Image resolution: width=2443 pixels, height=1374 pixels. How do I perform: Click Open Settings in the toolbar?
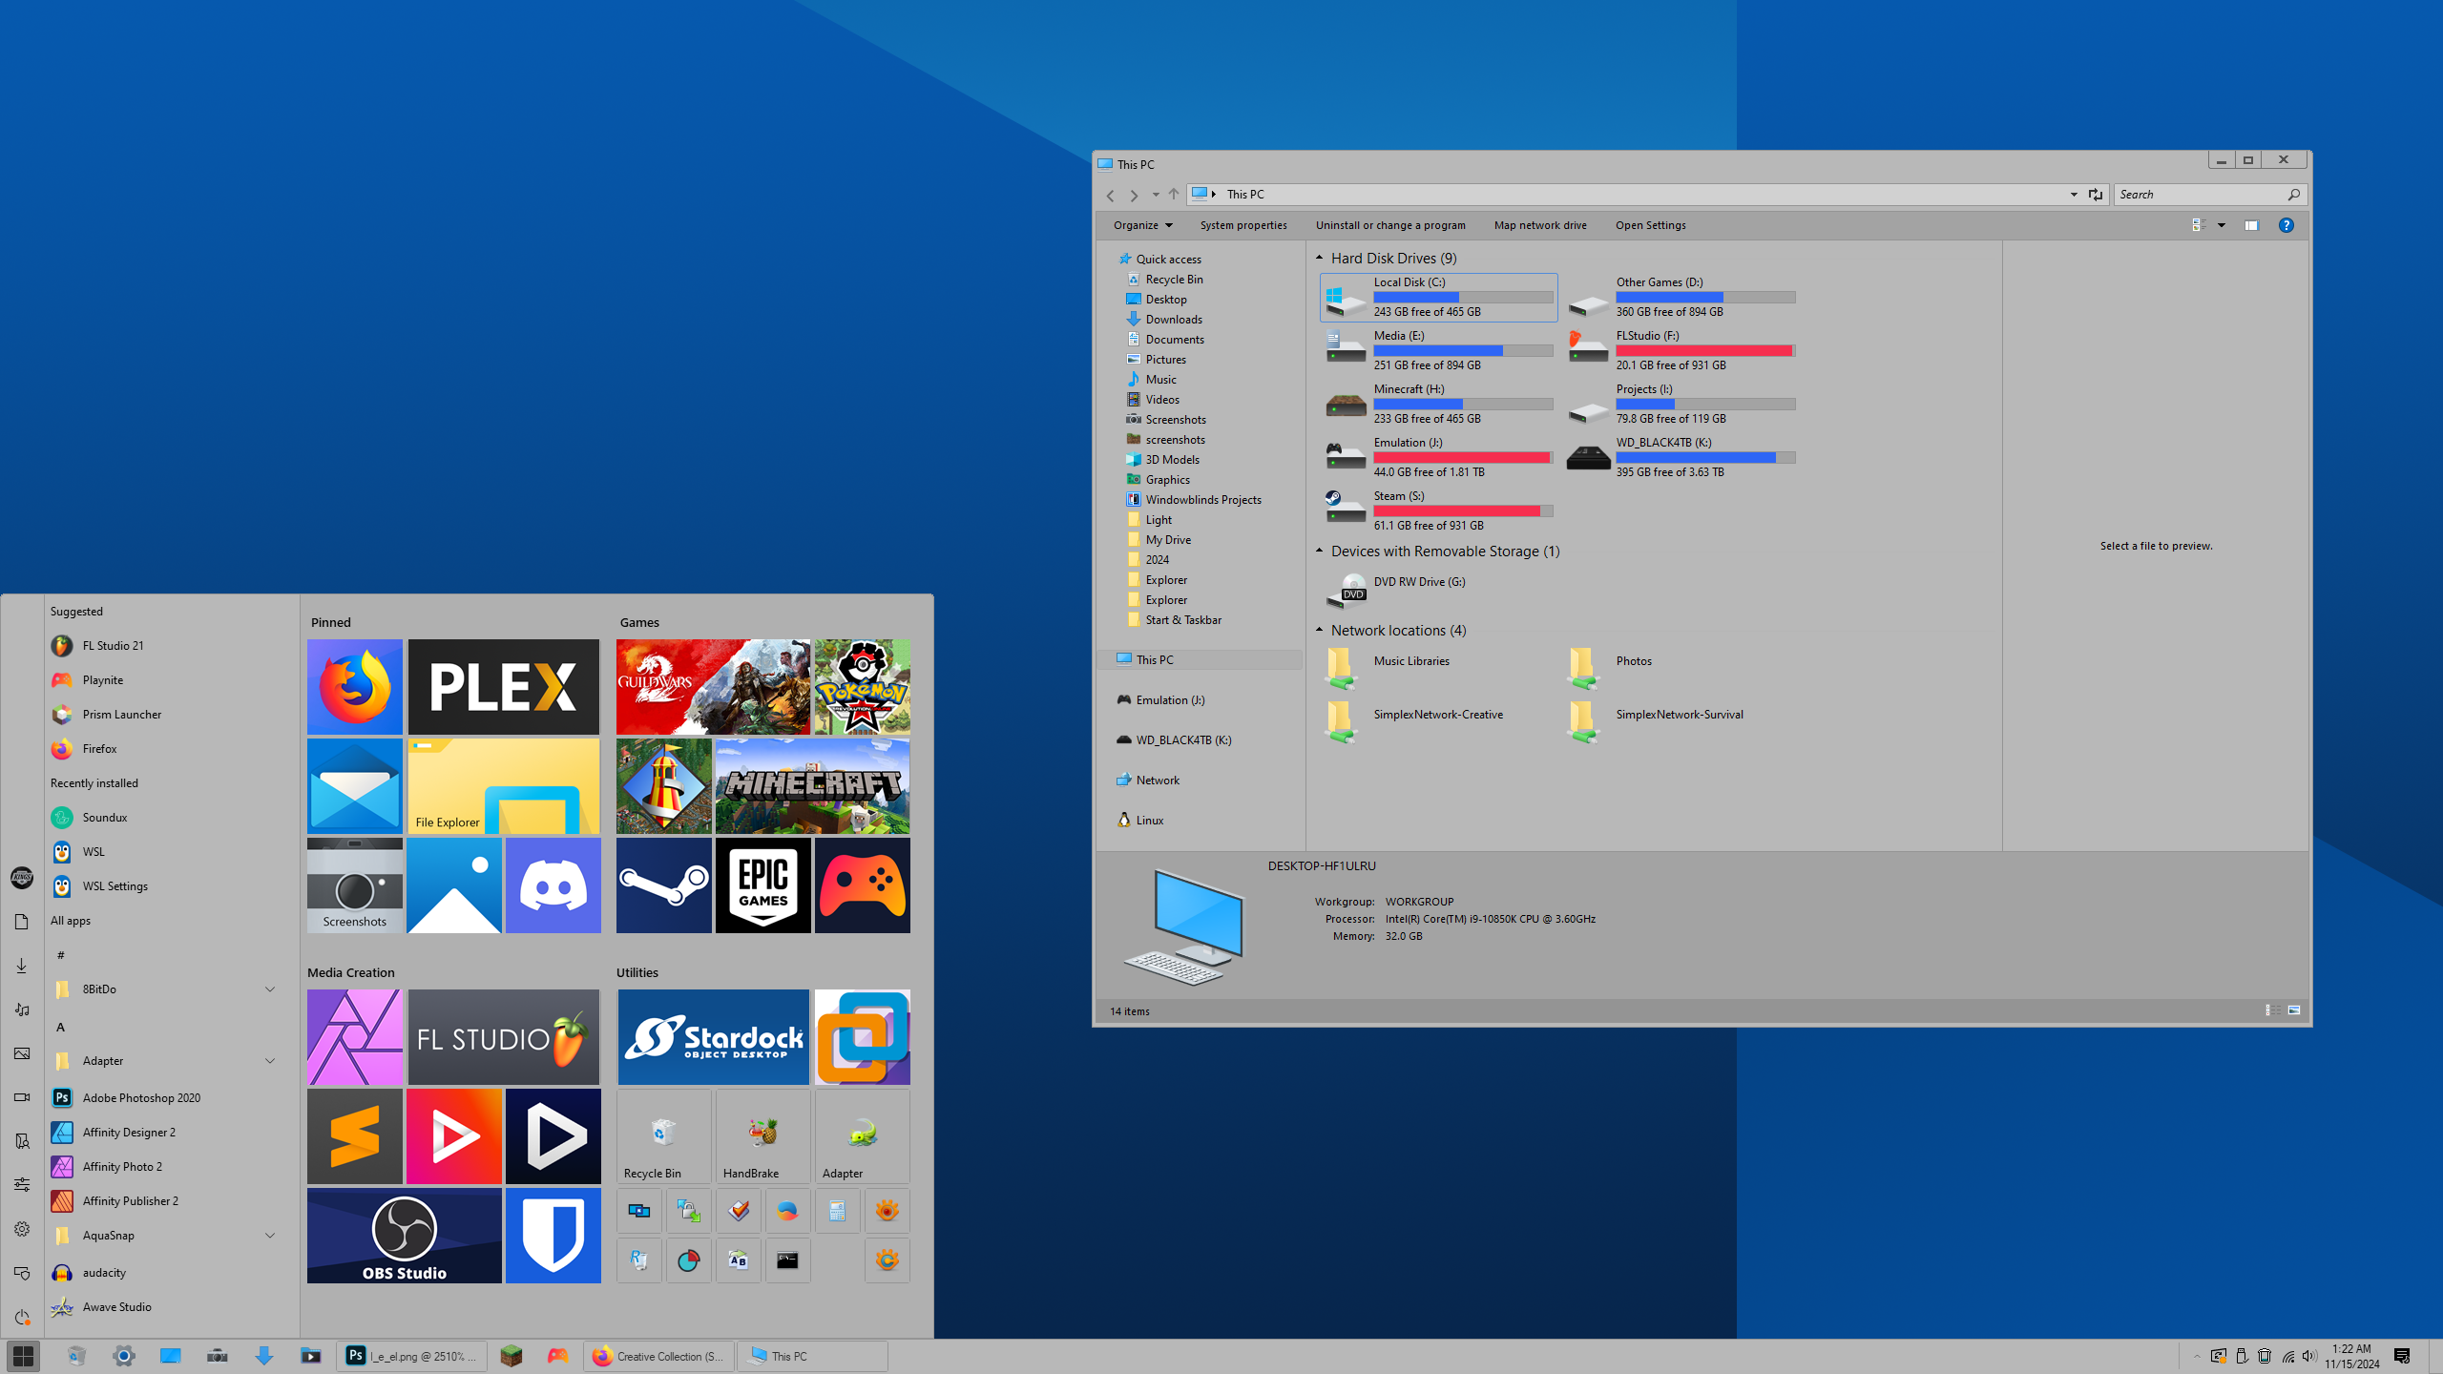(1651, 225)
